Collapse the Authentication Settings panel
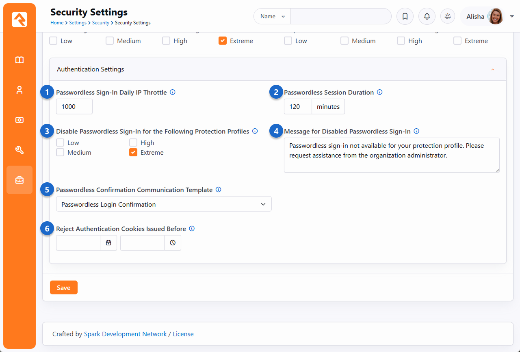 (x=492, y=69)
